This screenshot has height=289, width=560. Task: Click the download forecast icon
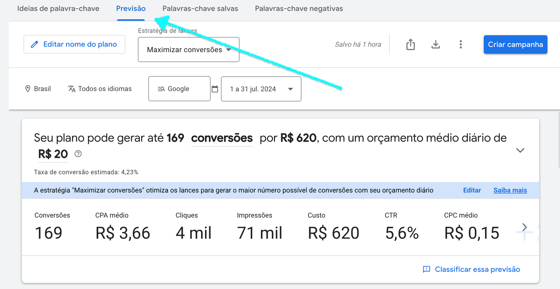(435, 44)
